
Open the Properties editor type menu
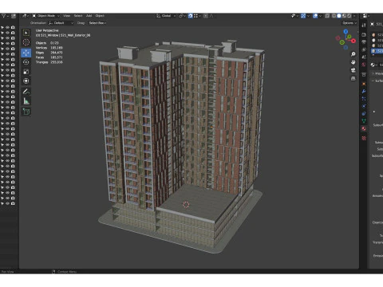[x=366, y=16]
